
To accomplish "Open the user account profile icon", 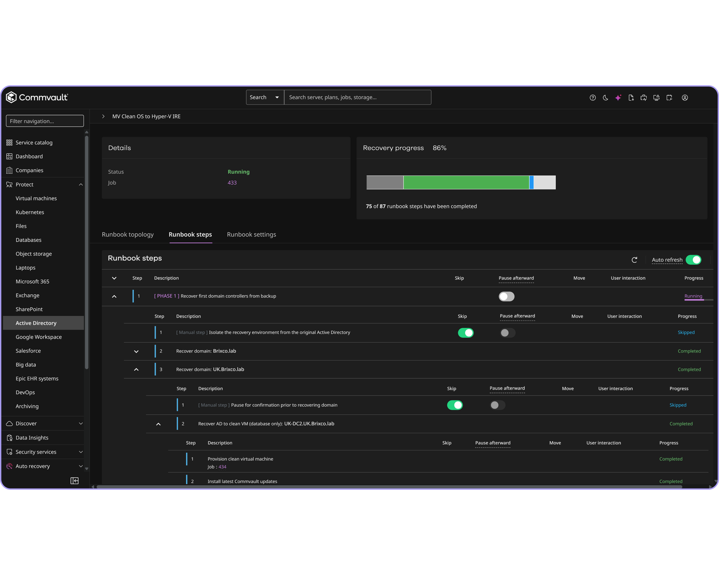I will click(x=685, y=98).
